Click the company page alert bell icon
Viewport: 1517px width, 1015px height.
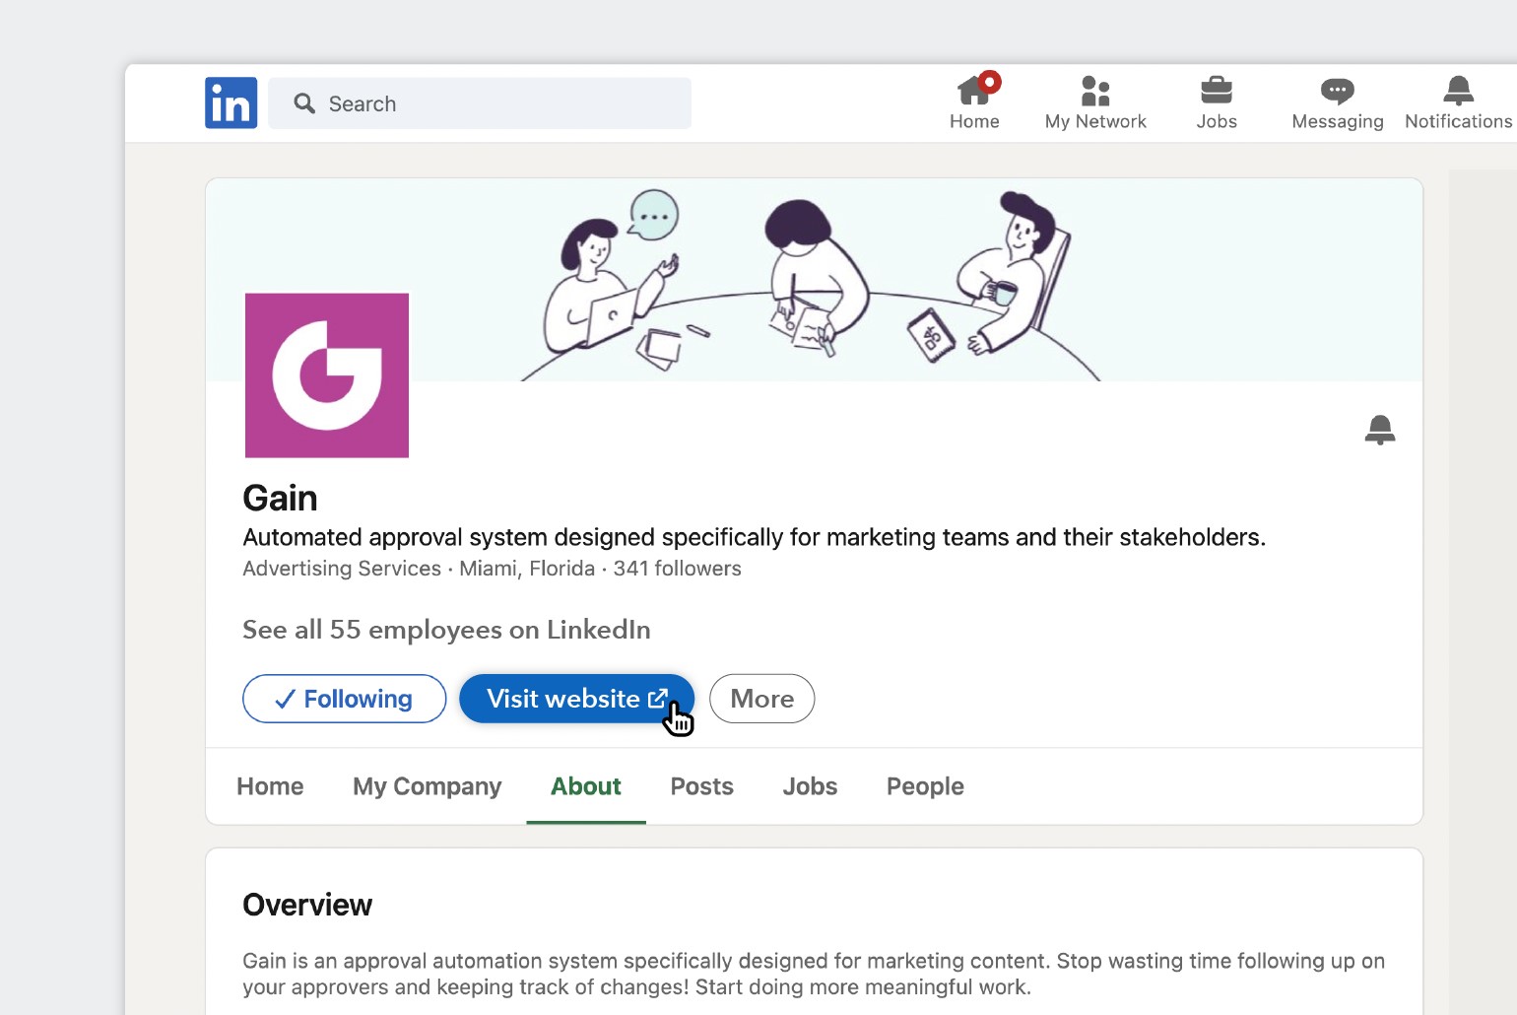tap(1379, 430)
